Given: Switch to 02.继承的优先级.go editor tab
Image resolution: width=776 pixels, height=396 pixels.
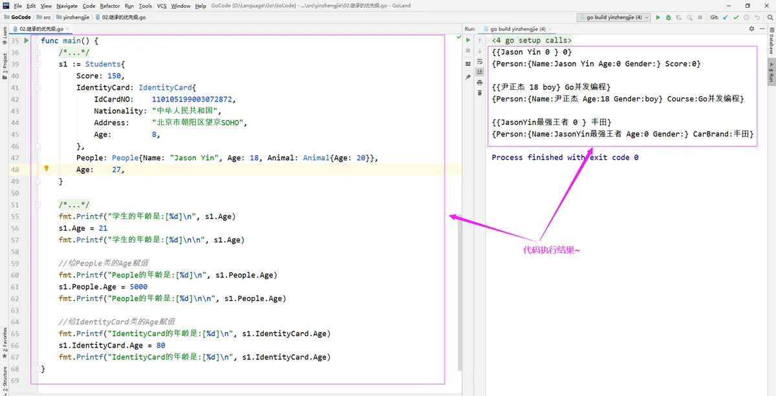Looking at the screenshot, I should tap(41, 29).
